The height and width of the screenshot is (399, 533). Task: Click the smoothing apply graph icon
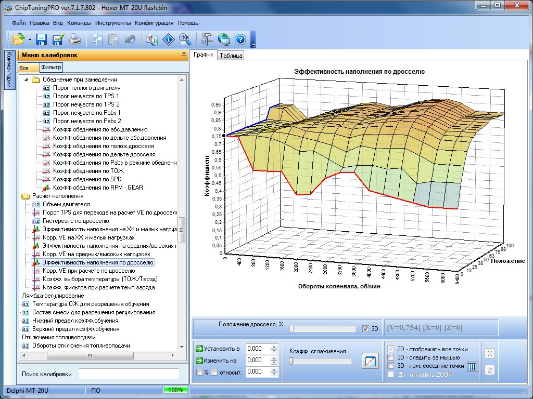tap(370, 361)
